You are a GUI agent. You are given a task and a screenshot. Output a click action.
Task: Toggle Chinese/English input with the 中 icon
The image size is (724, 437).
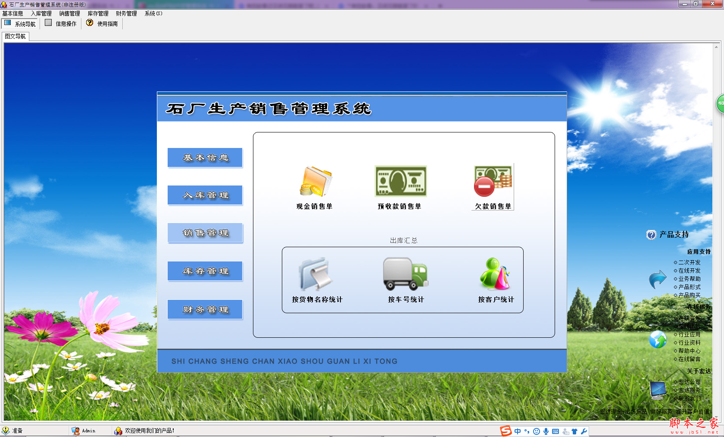click(517, 431)
